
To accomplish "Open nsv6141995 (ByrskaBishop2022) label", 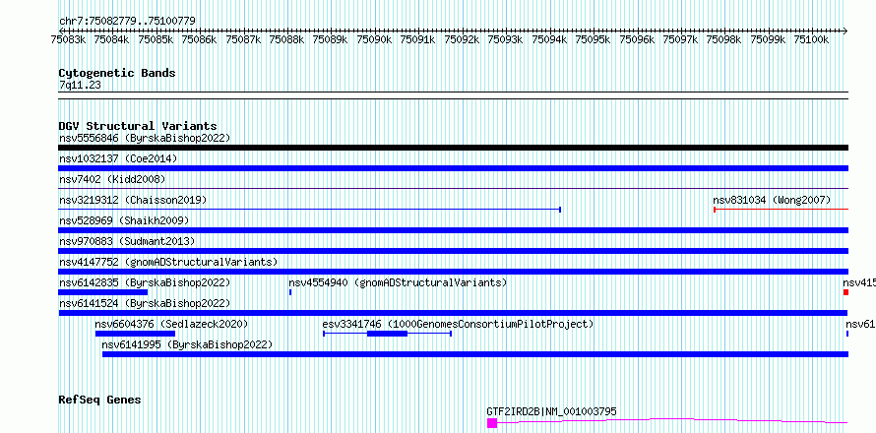I will tap(187, 344).
